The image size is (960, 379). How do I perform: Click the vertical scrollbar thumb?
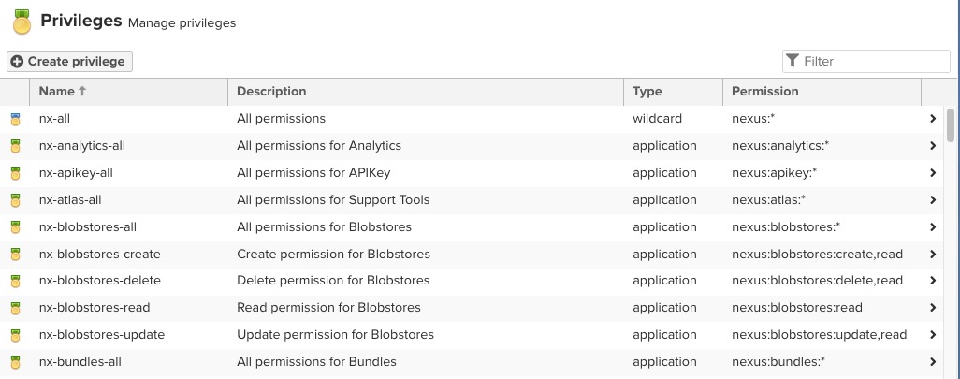(x=951, y=125)
